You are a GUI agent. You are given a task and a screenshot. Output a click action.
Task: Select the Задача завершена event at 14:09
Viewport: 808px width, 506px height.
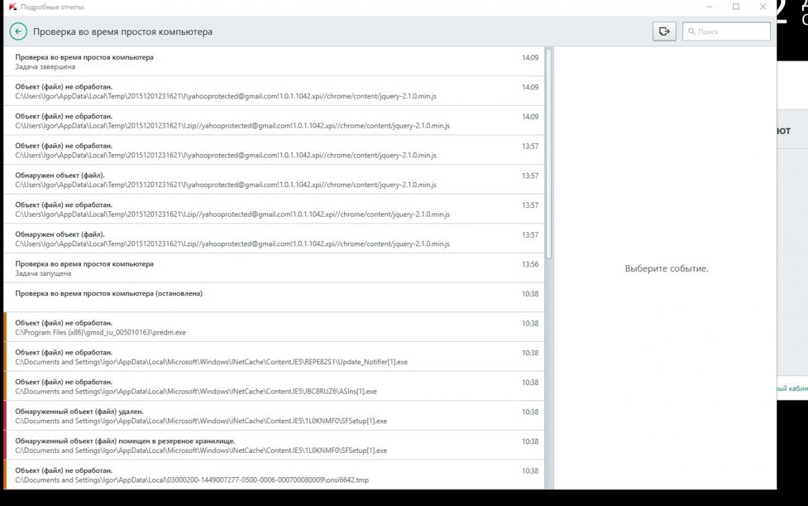click(x=274, y=62)
